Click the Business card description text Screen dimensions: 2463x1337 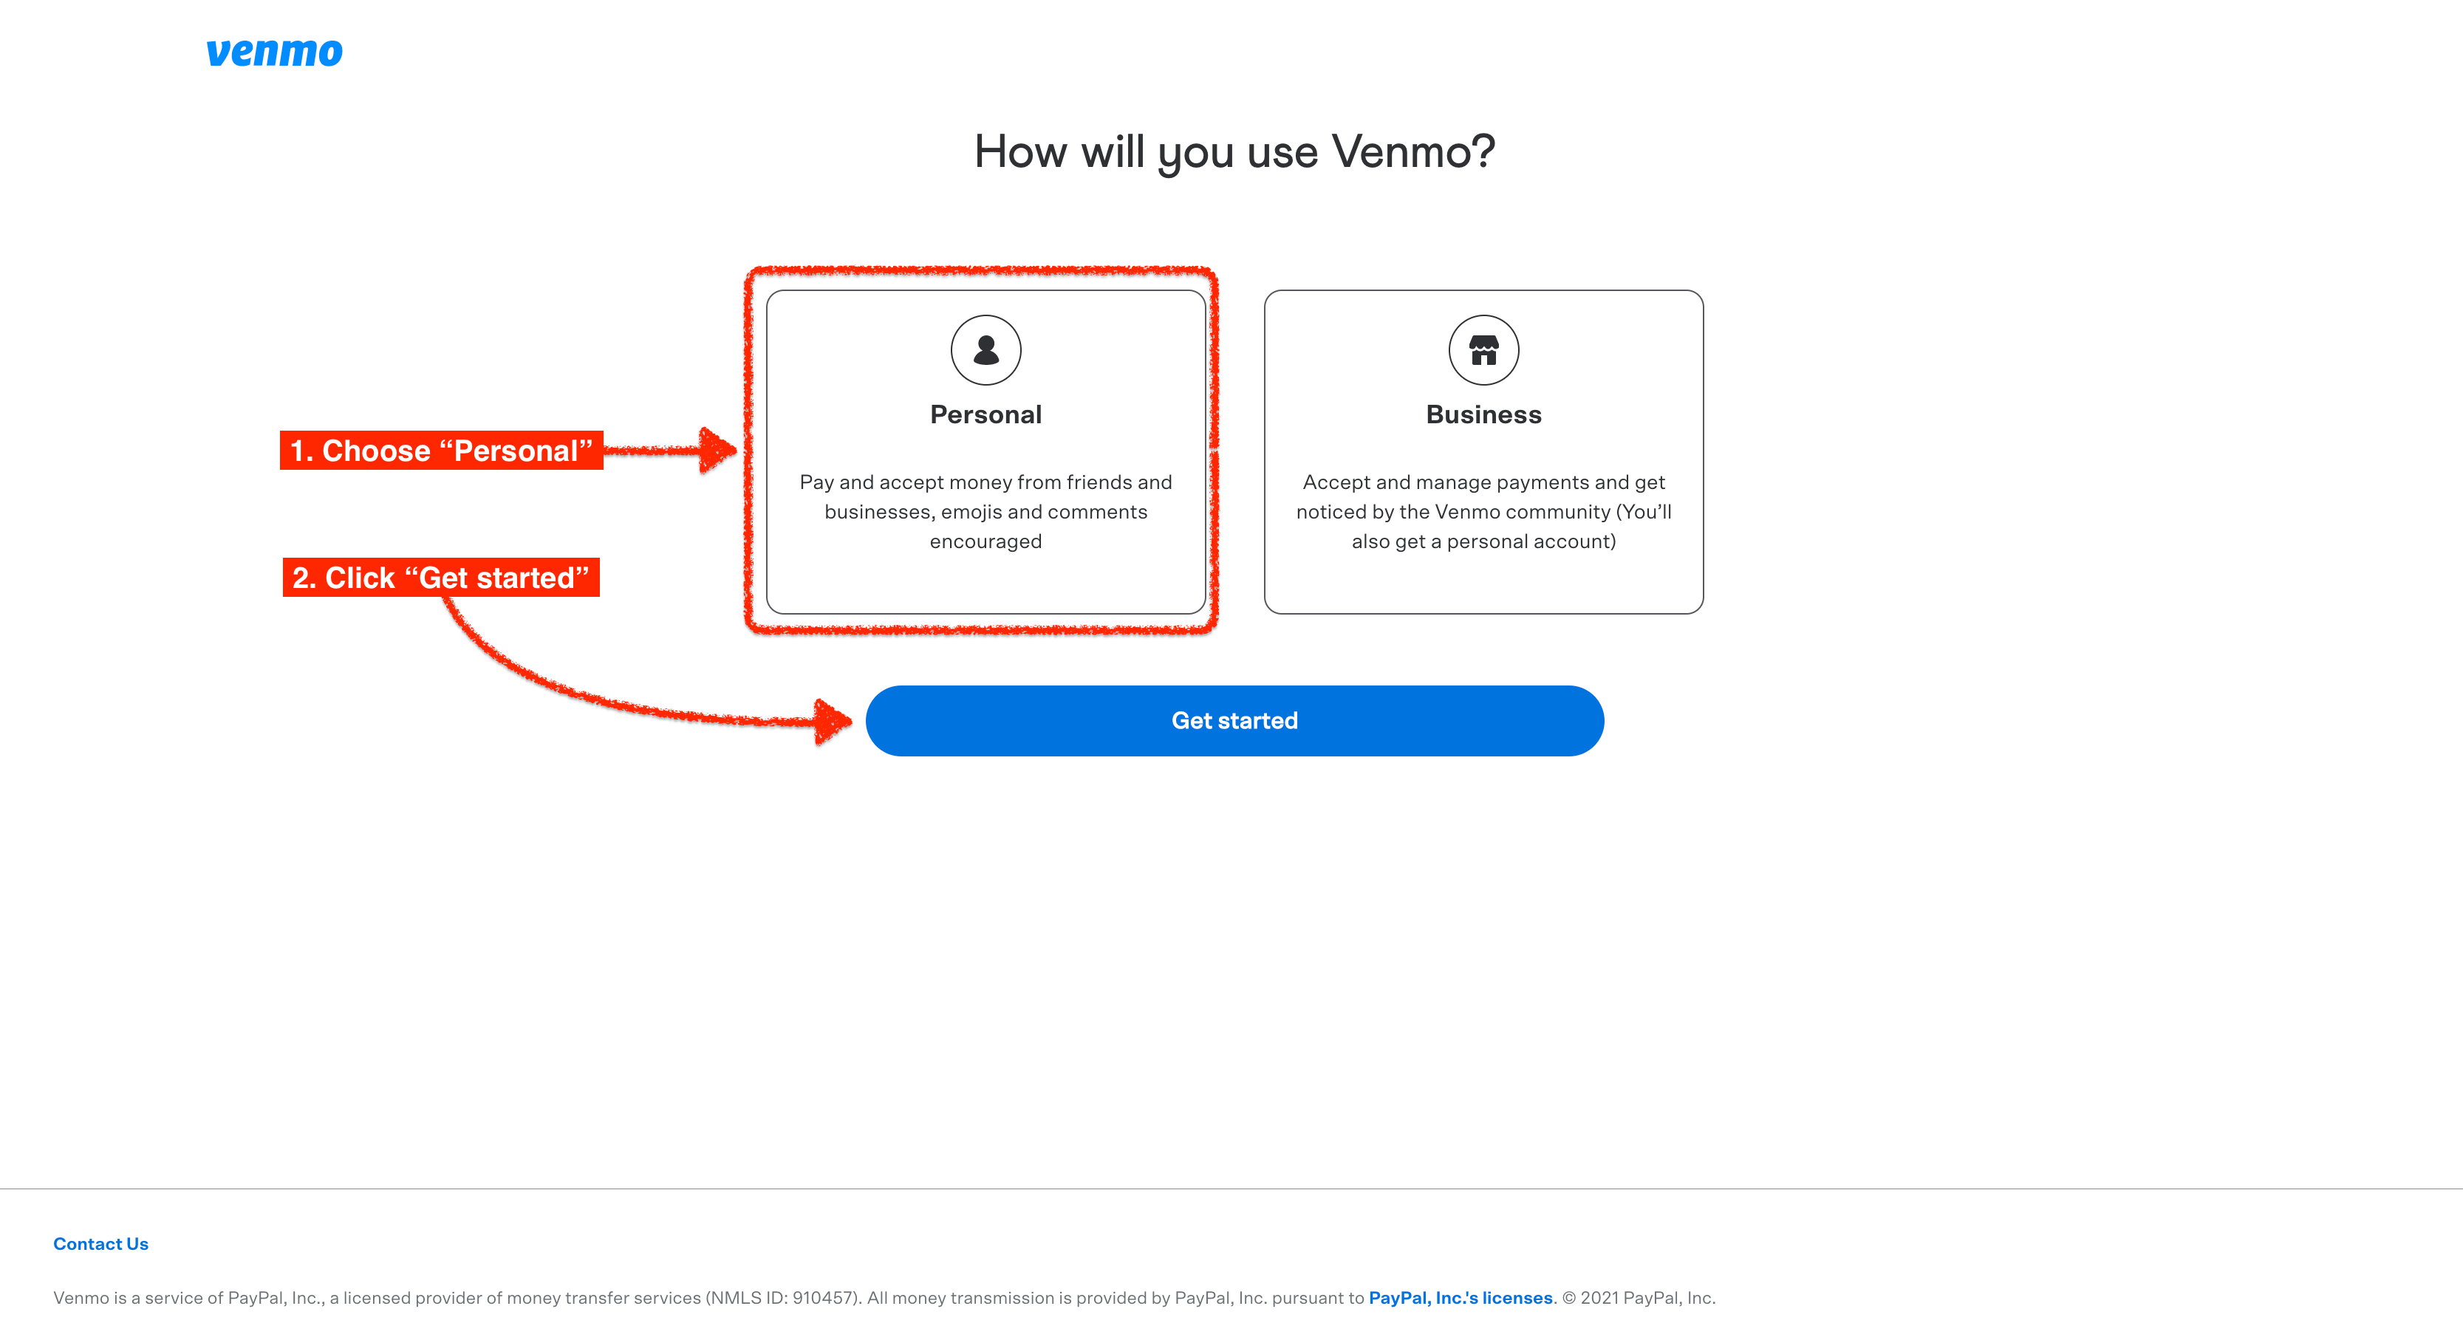(1483, 512)
